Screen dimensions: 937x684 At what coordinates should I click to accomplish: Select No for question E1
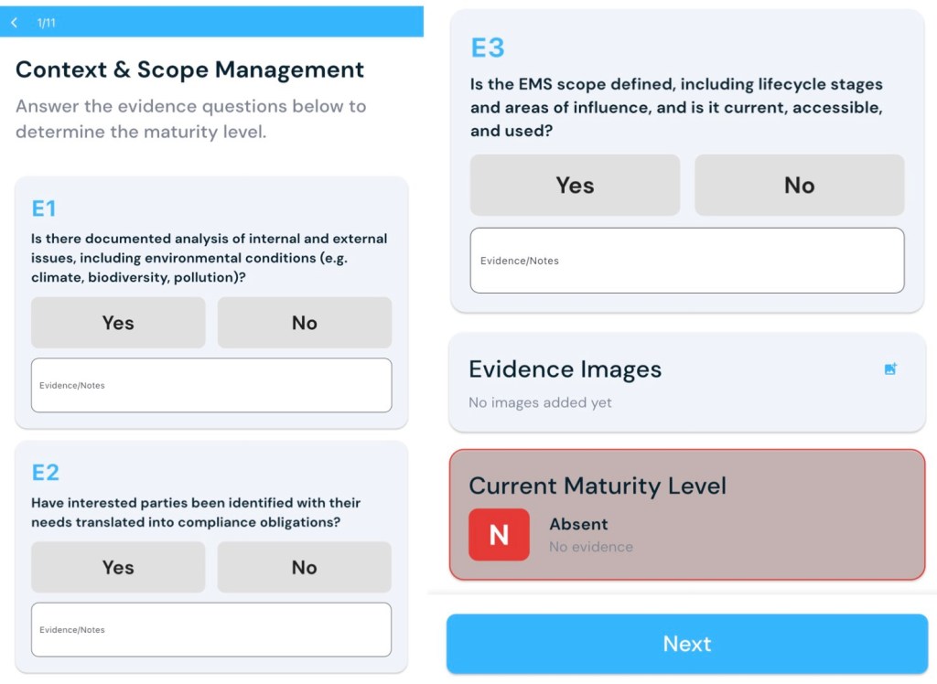[304, 323]
